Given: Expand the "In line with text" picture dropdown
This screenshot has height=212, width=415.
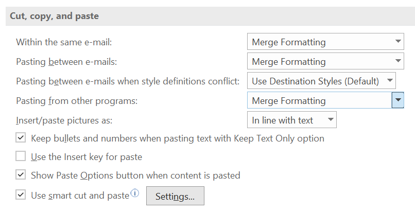Looking at the screenshot, I should tap(330, 120).
